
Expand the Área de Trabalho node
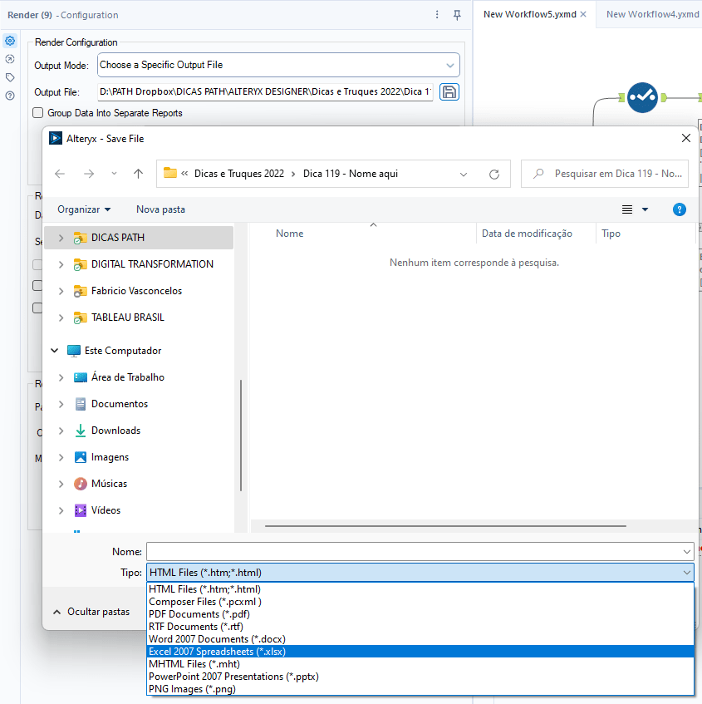[x=61, y=377]
